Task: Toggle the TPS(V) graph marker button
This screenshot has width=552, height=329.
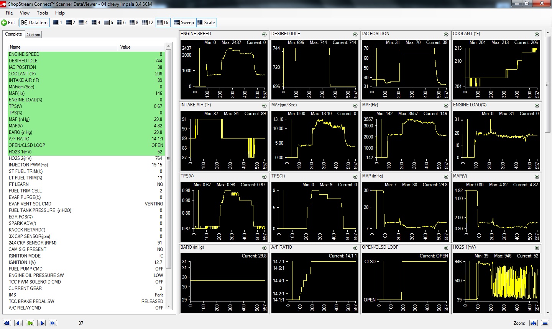Action: click(x=264, y=177)
